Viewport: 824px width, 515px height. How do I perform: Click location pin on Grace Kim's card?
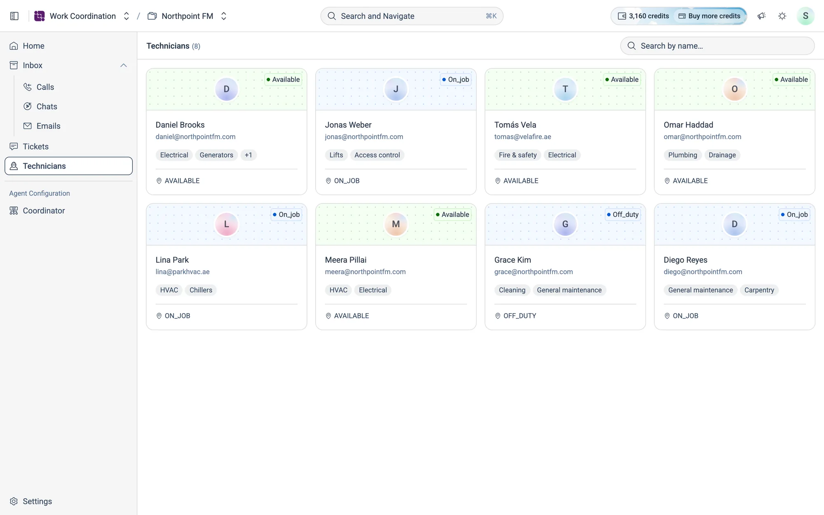[498, 316]
